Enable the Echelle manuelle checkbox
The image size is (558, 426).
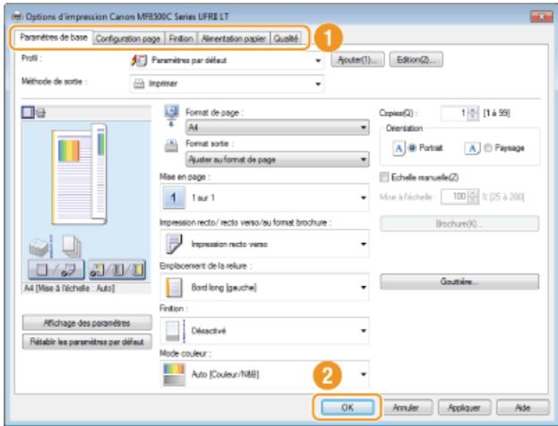coord(384,178)
